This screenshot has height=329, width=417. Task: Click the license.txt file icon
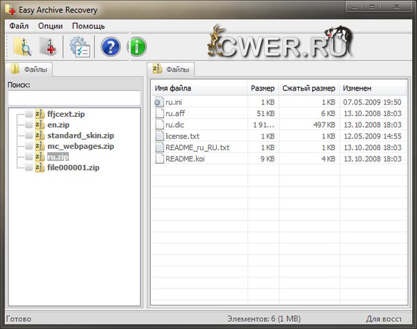coord(158,136)
